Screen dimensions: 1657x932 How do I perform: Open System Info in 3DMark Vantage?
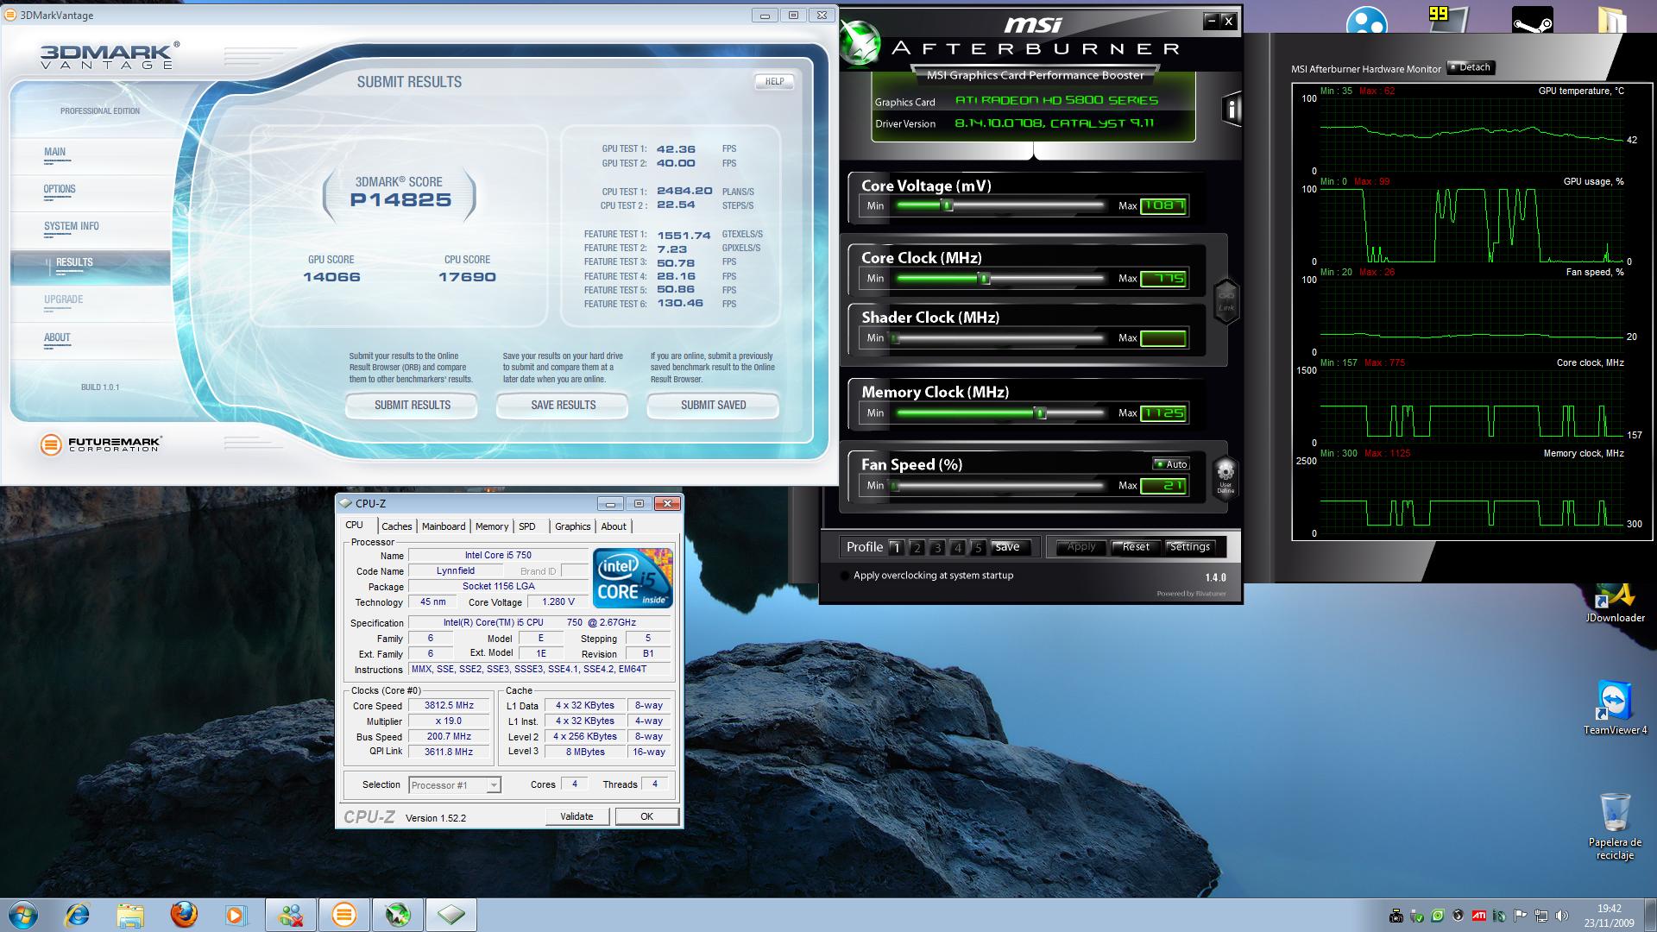point(72,226)
